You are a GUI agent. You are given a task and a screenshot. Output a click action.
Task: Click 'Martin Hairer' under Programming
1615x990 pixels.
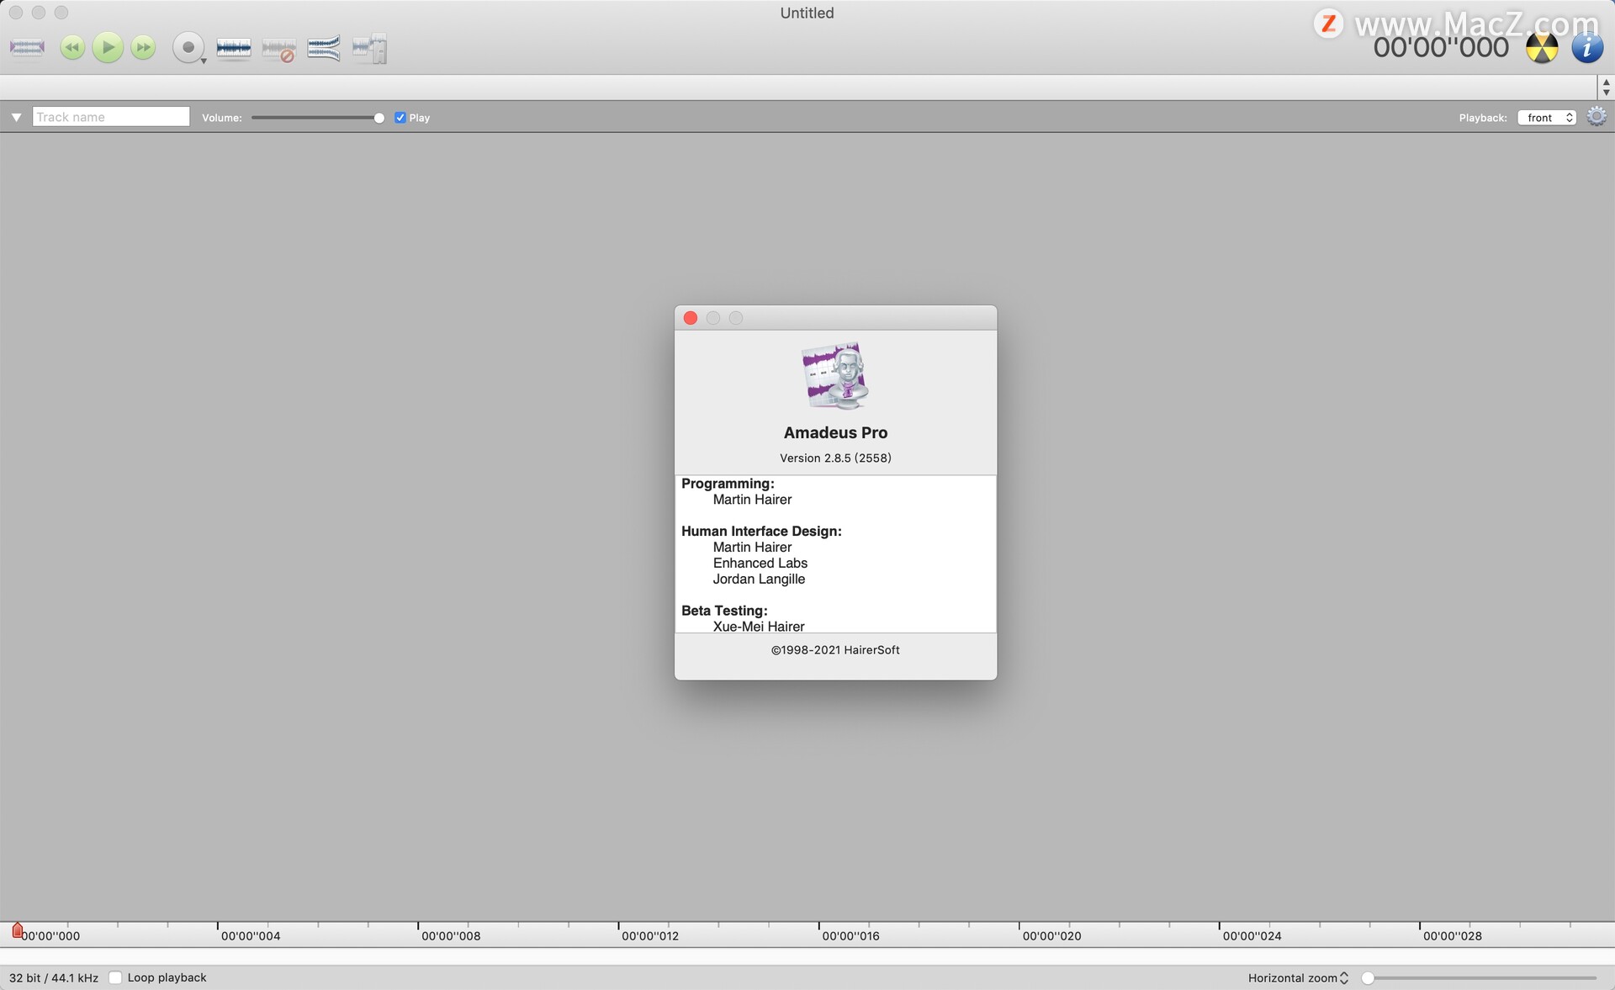[x=752, y=500]
